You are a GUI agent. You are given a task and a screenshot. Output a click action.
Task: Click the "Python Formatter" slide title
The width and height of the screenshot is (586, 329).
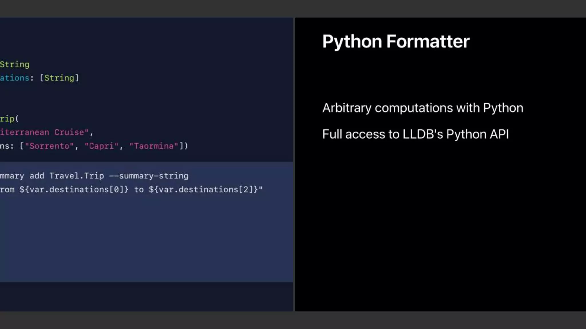coord(396,42)
